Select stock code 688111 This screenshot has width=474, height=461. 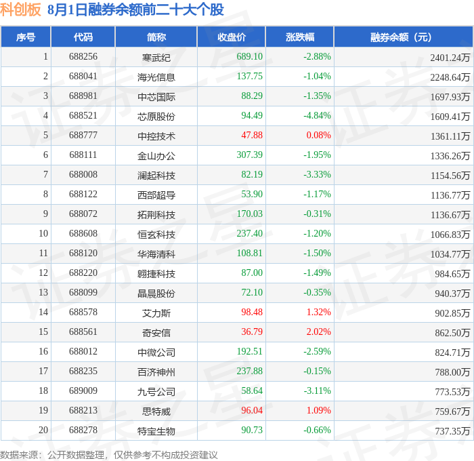point(83,155)
